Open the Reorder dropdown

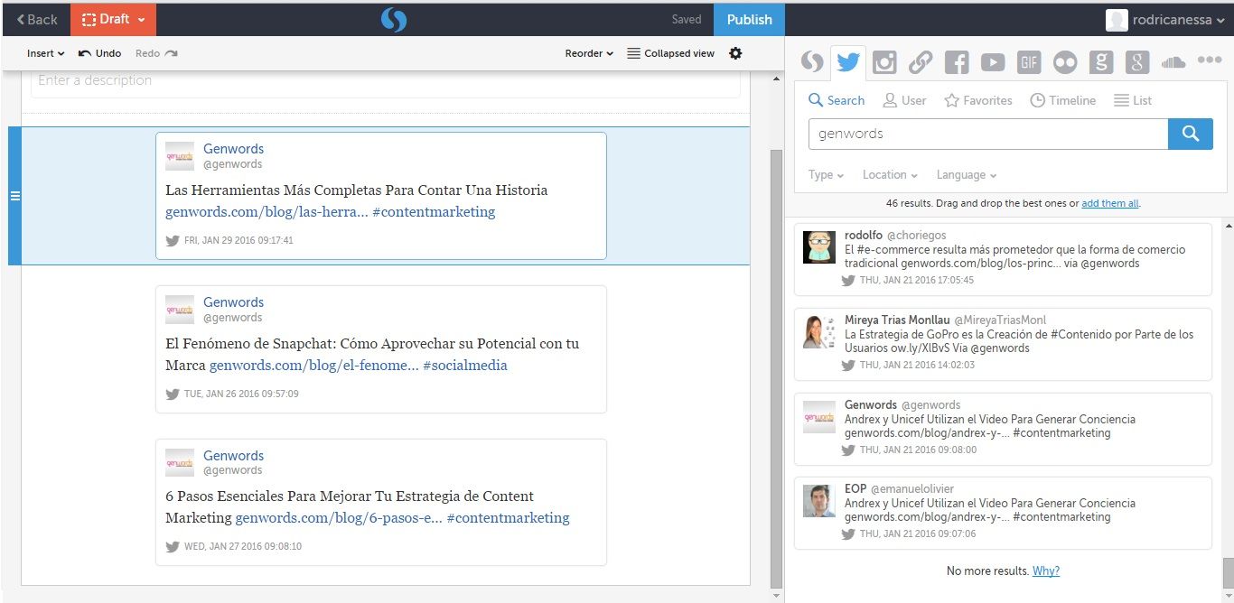pos(589,53)
